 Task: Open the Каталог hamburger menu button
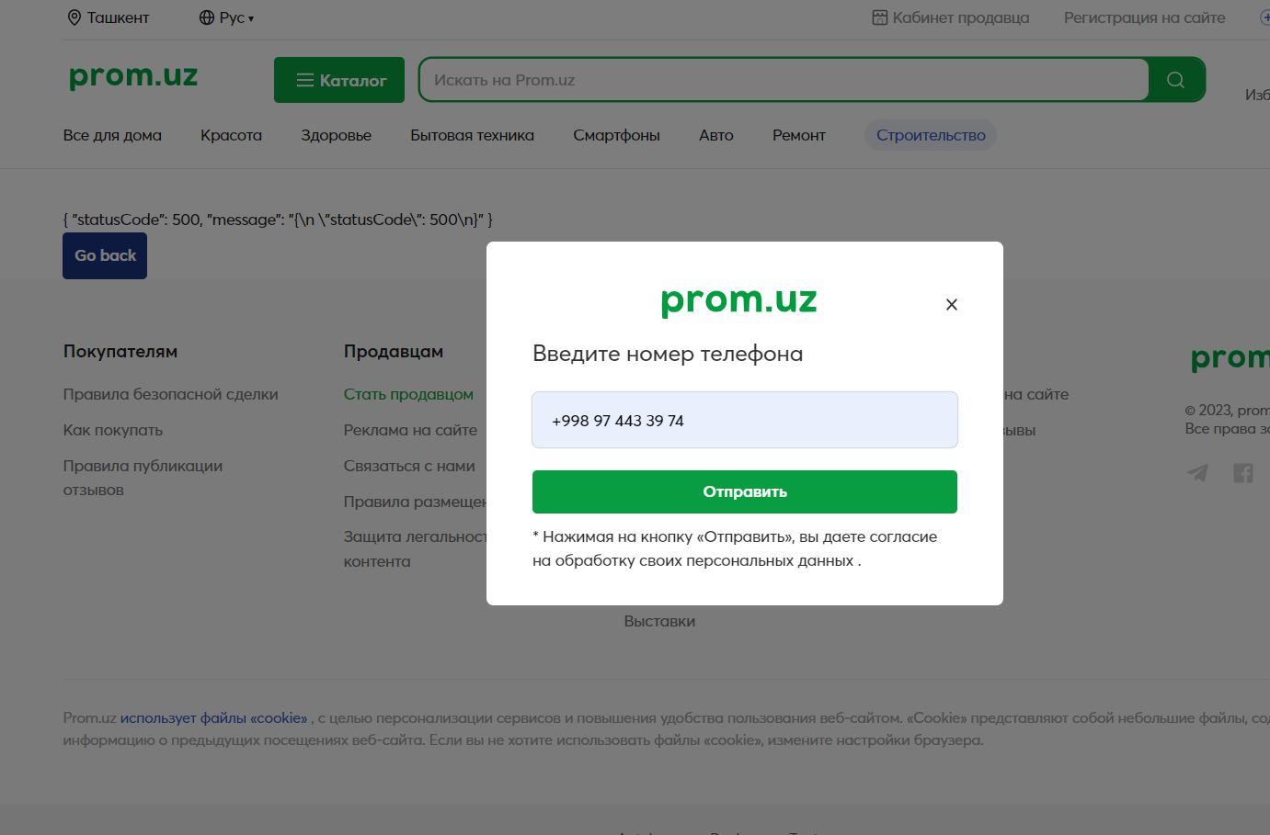tap(339, 80)
